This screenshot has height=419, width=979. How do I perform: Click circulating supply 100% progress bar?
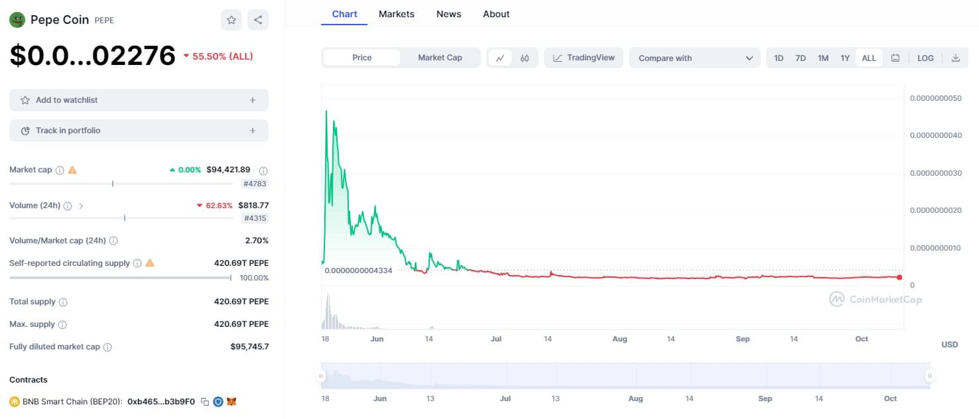(120, 278)
